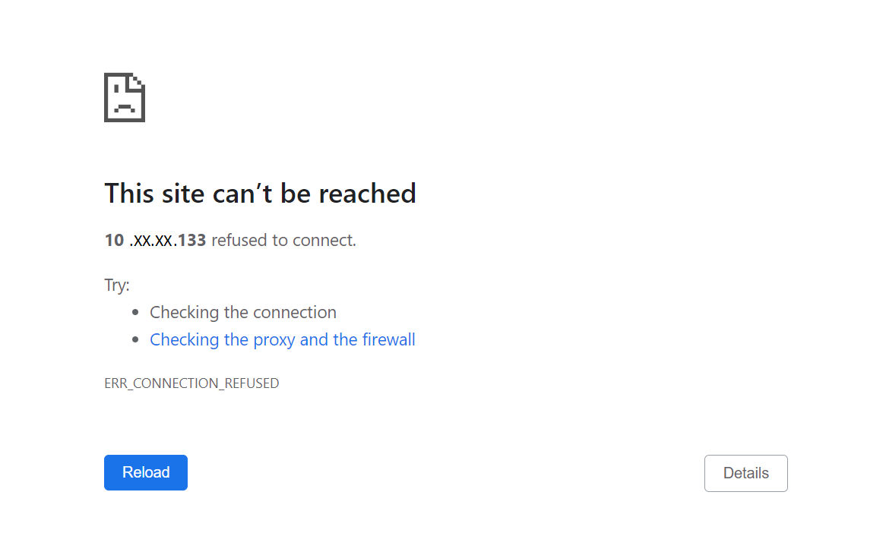Image resolution: width=886 pixels, height=533 pixels.
Task: Click the word "reached" in the heading
Action: click(x=367, y=194)
